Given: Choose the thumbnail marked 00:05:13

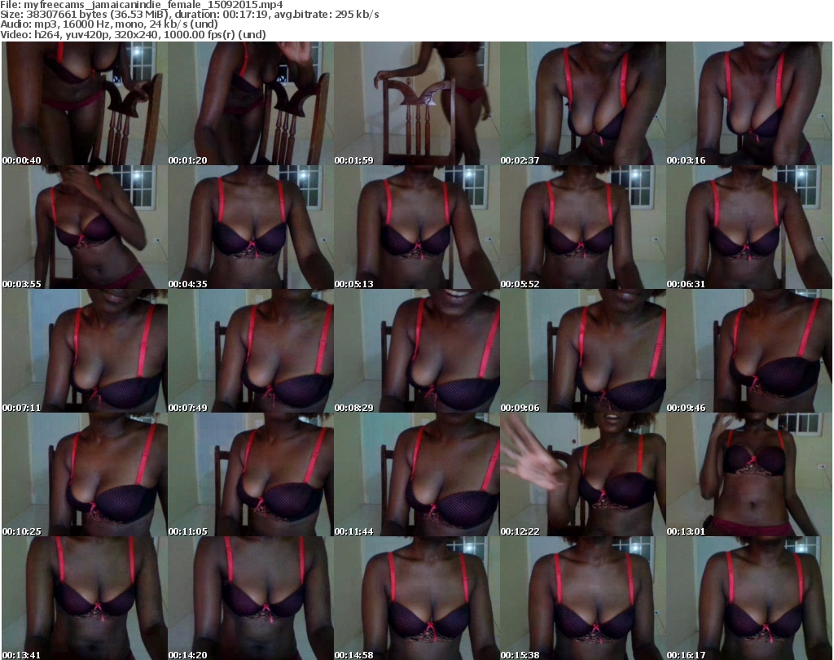Looking at the screenshot, I should point(416,227).
